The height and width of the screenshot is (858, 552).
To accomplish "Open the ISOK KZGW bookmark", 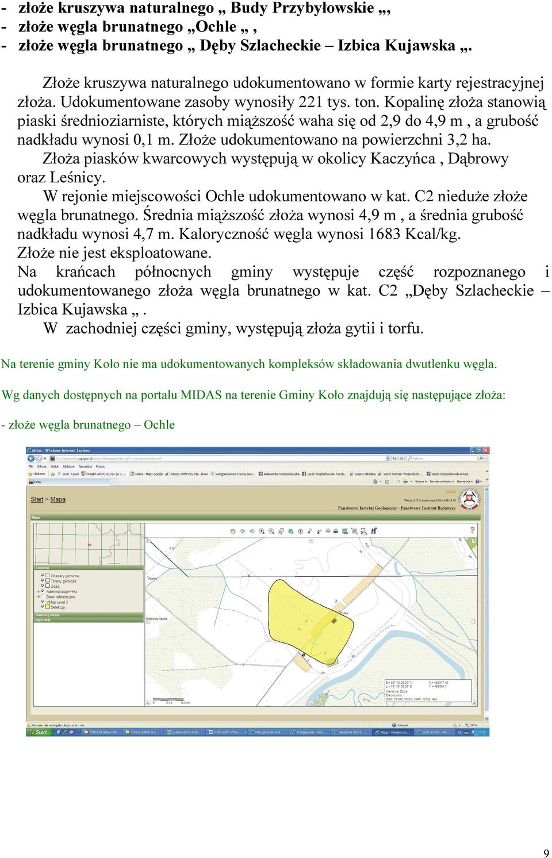I will [67, 474].
